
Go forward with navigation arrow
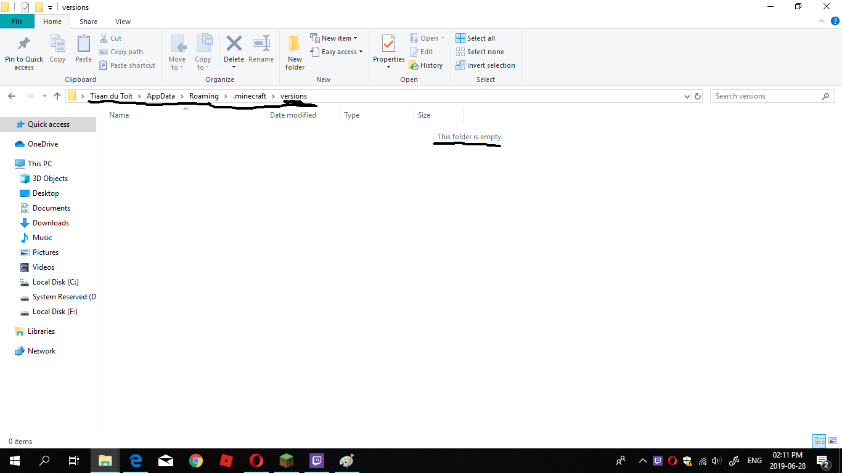pos(30,96)
